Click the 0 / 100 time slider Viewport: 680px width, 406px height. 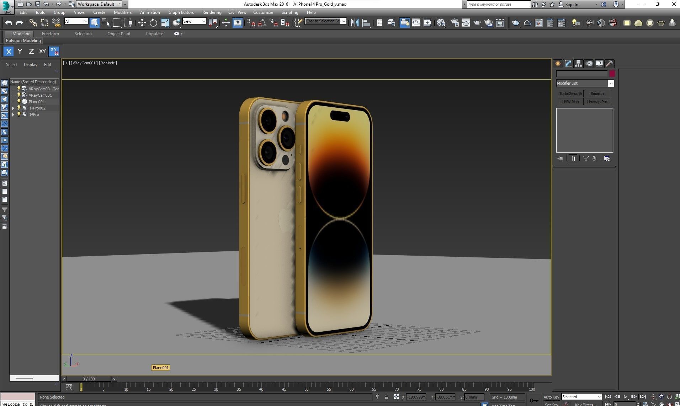pyautogui.click(x=89, y=379)
